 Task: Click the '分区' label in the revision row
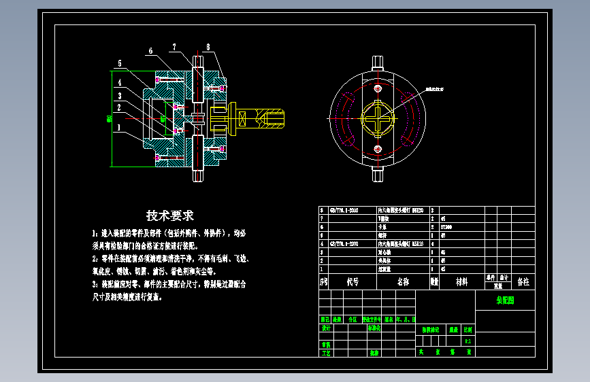coord(353,319)
